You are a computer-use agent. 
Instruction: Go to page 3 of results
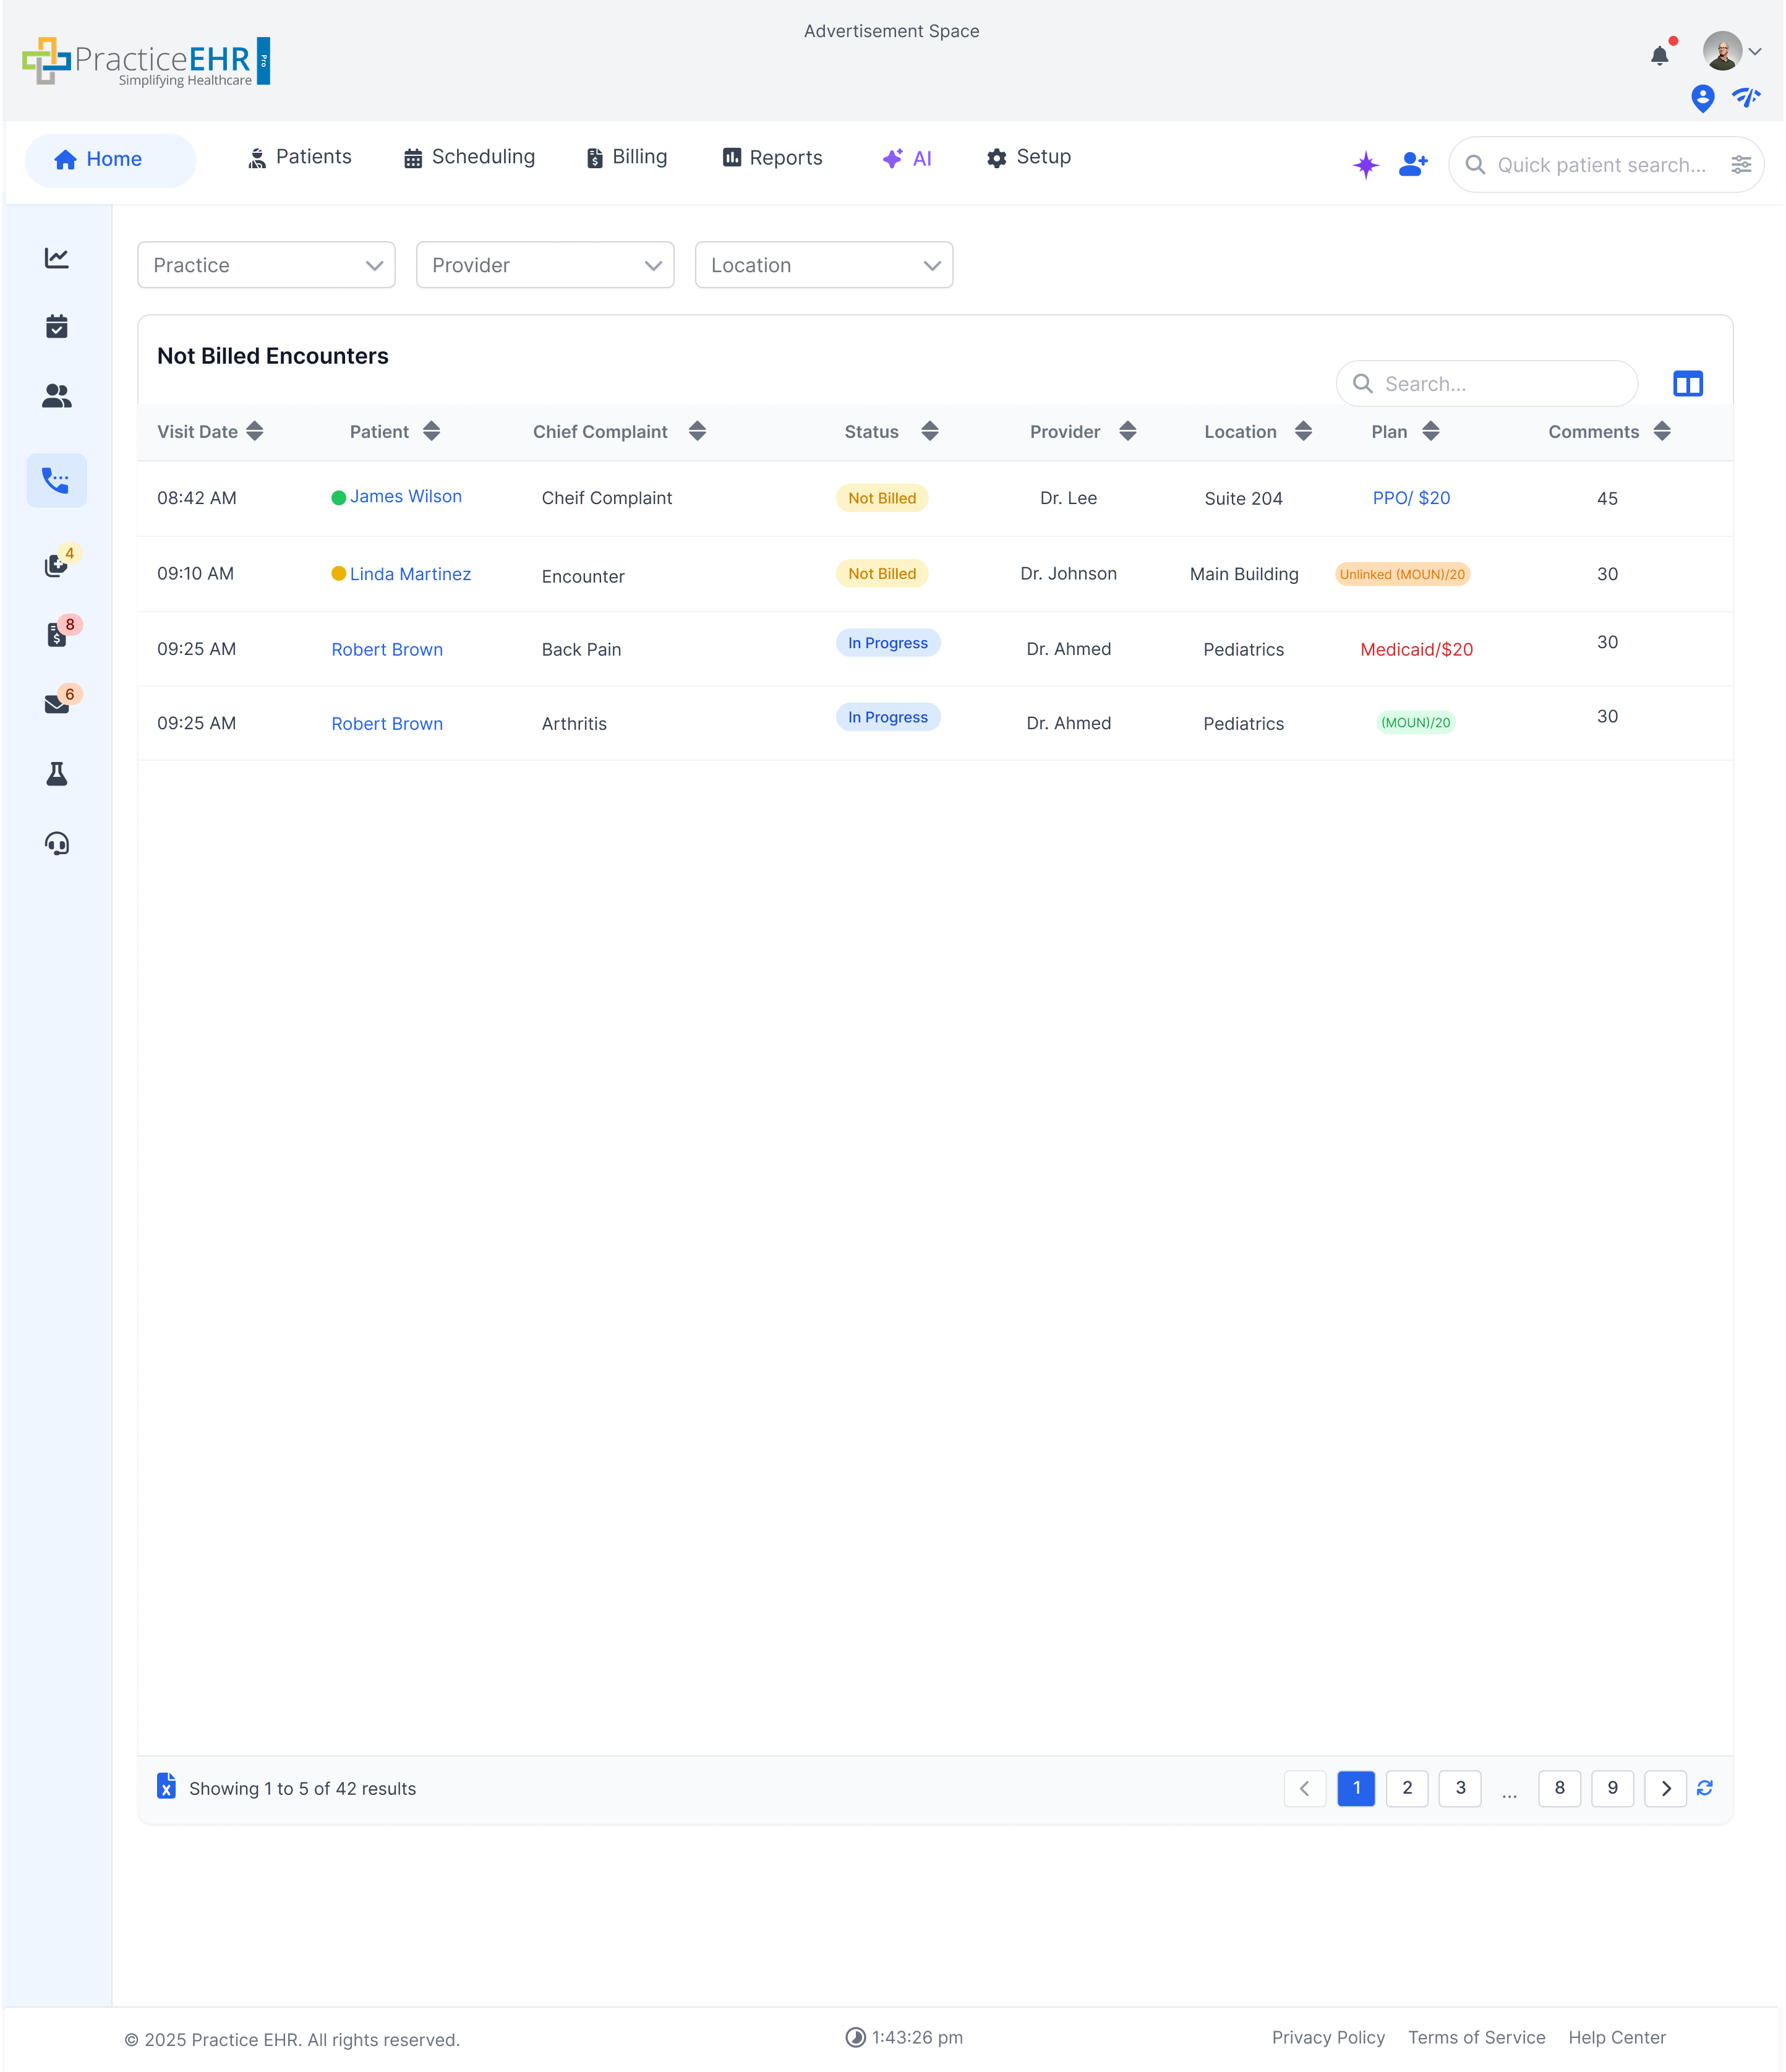1459,1787
